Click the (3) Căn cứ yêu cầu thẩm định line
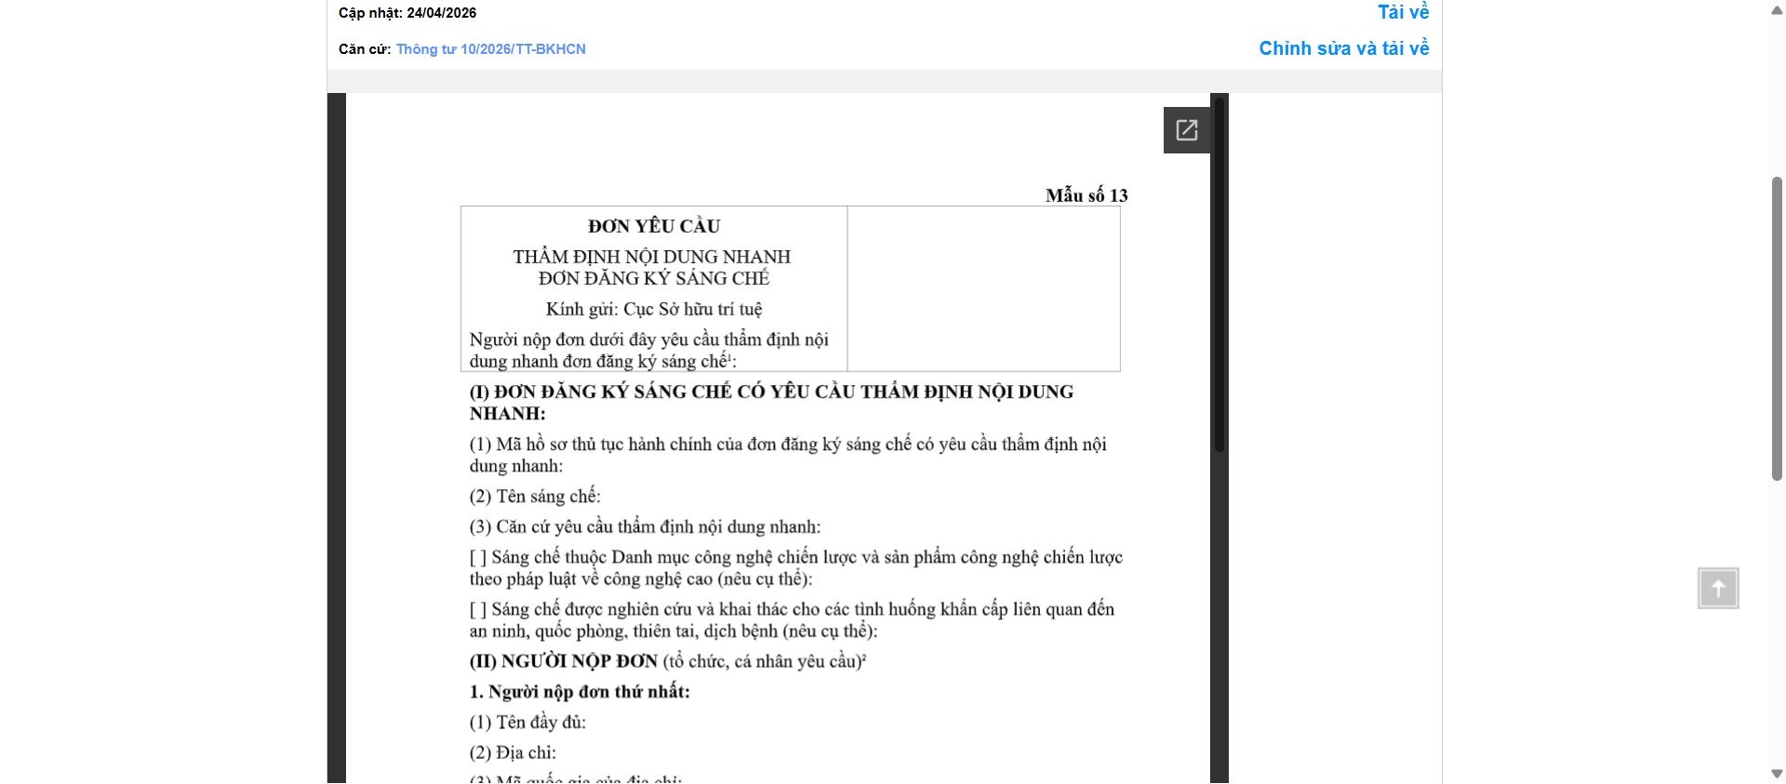This screenshot has height=784, width=1786. tap(645, 527)
